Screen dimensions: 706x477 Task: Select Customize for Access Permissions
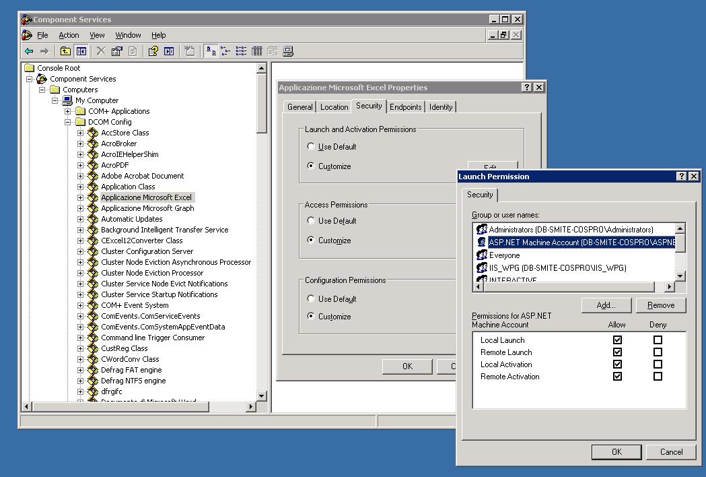click(311, 239)
